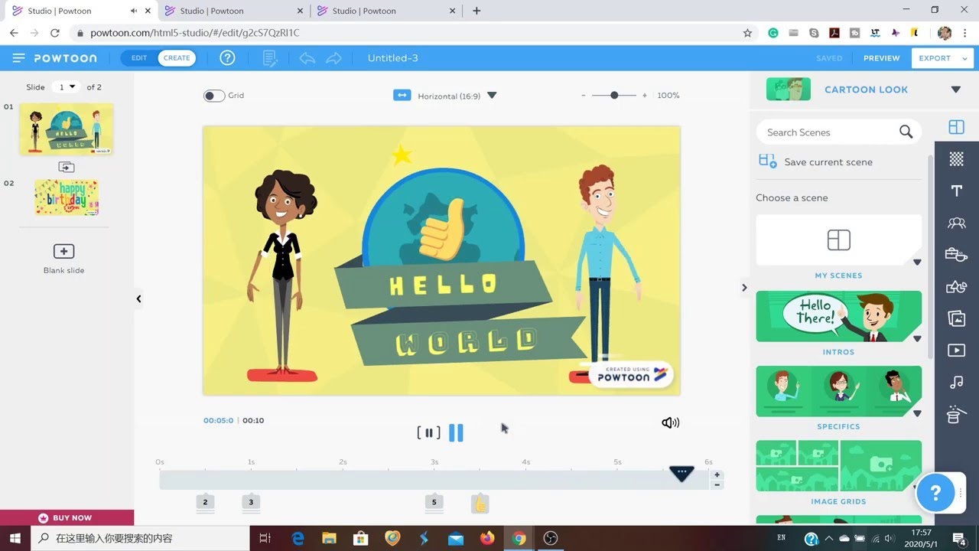Open the Powtoon hamburger menu
The width and height of the screenshot is (979, 551).
coord(19,58)
